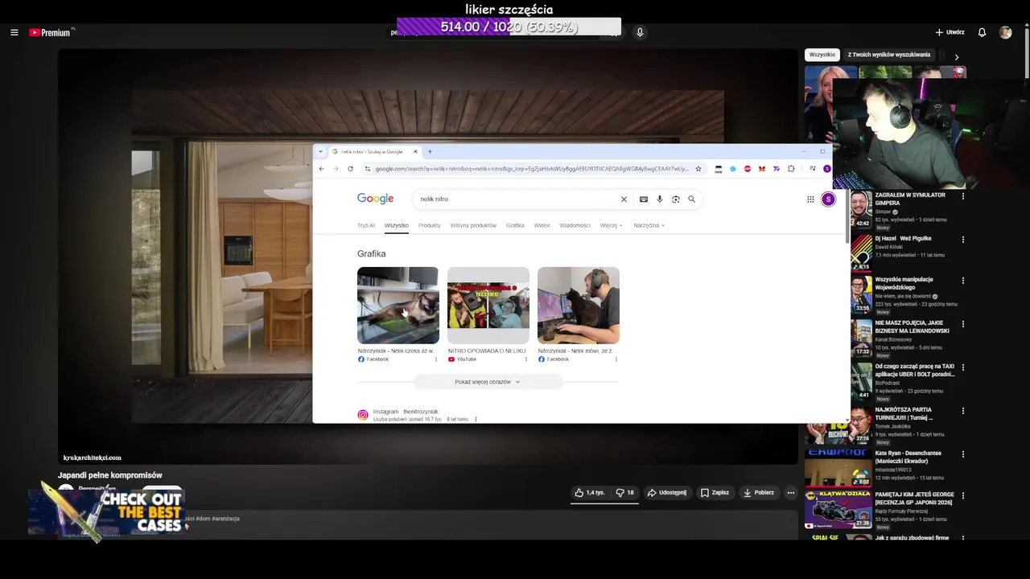Search by image with Google Lens
1030x579 pixels.
point(675,199)
